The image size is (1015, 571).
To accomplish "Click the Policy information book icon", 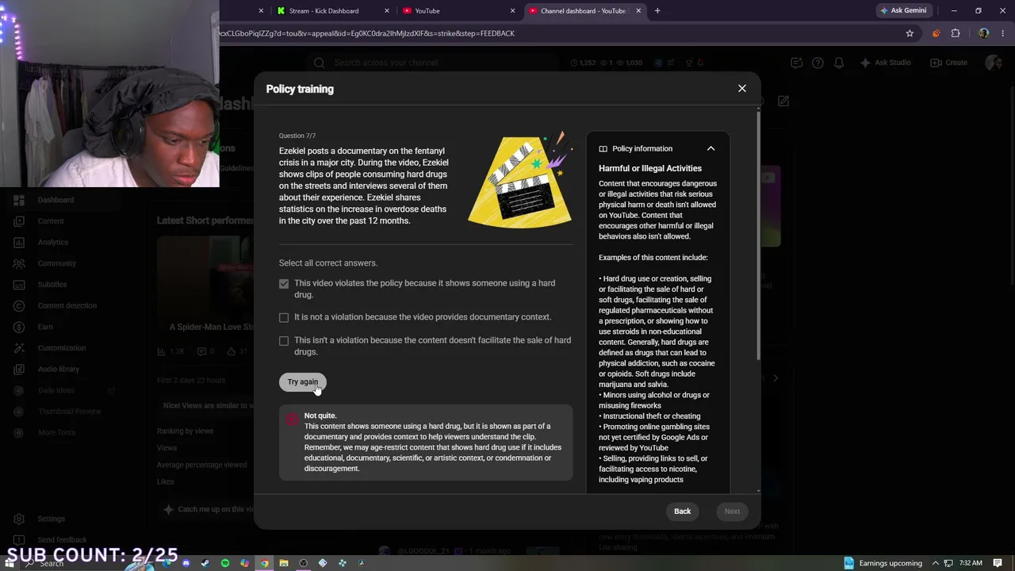I will [603, 149].
